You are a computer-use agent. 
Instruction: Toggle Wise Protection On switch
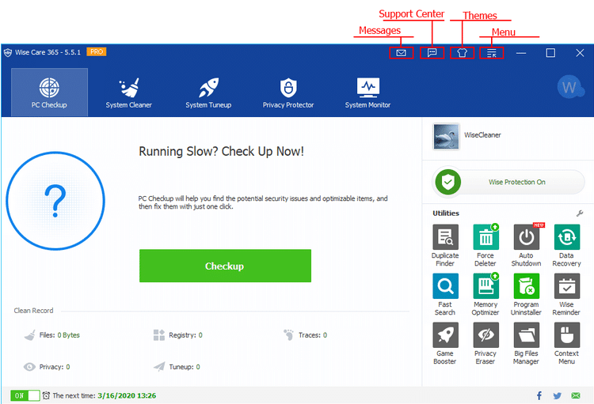[508, 182]
